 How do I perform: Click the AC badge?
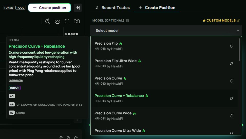[12, 96]
